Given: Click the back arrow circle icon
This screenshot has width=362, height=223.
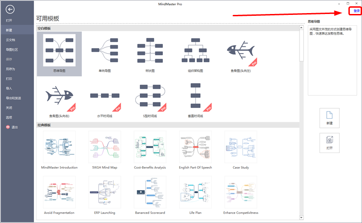Looking at the screenshot, I should pyautogui.click(x=10, y=9).
